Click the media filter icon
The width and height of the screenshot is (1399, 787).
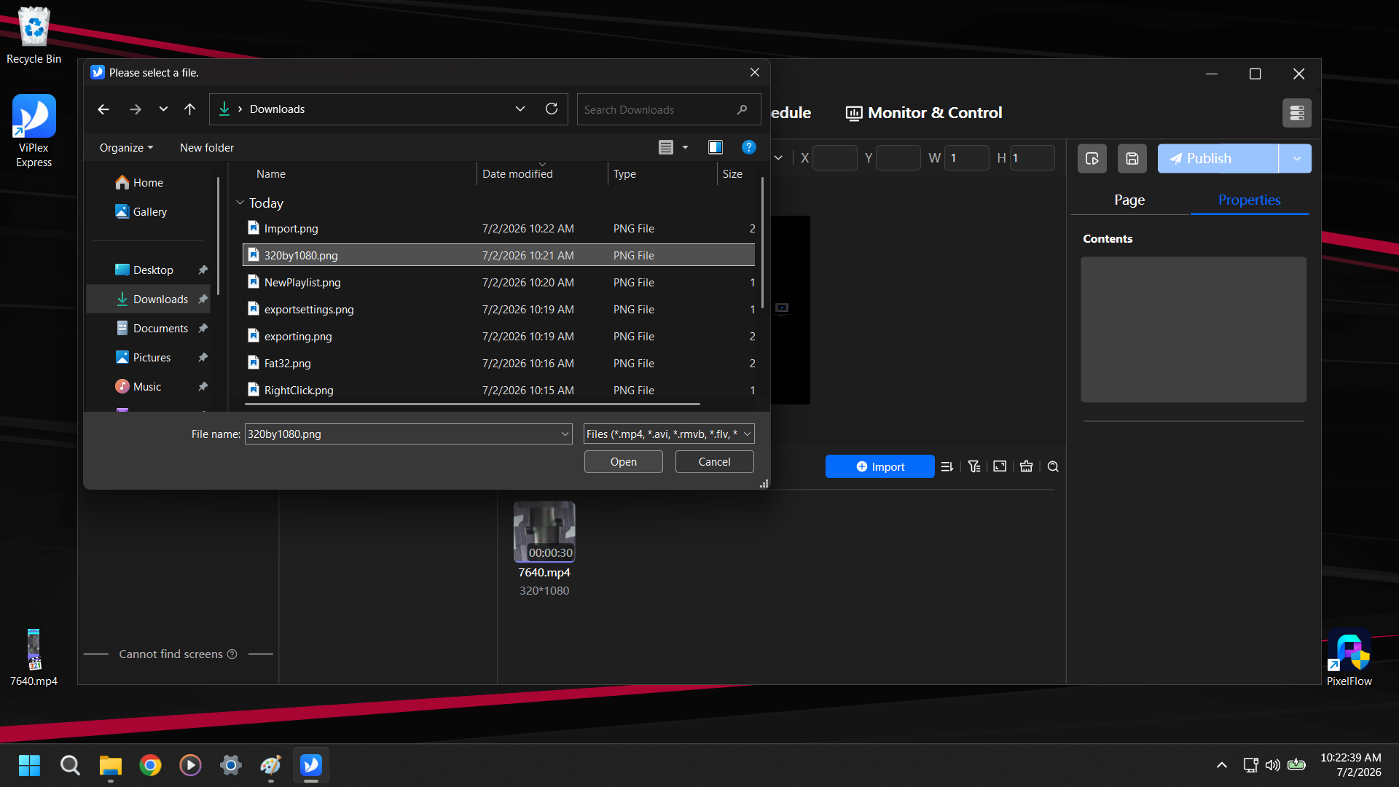[974, 466]
